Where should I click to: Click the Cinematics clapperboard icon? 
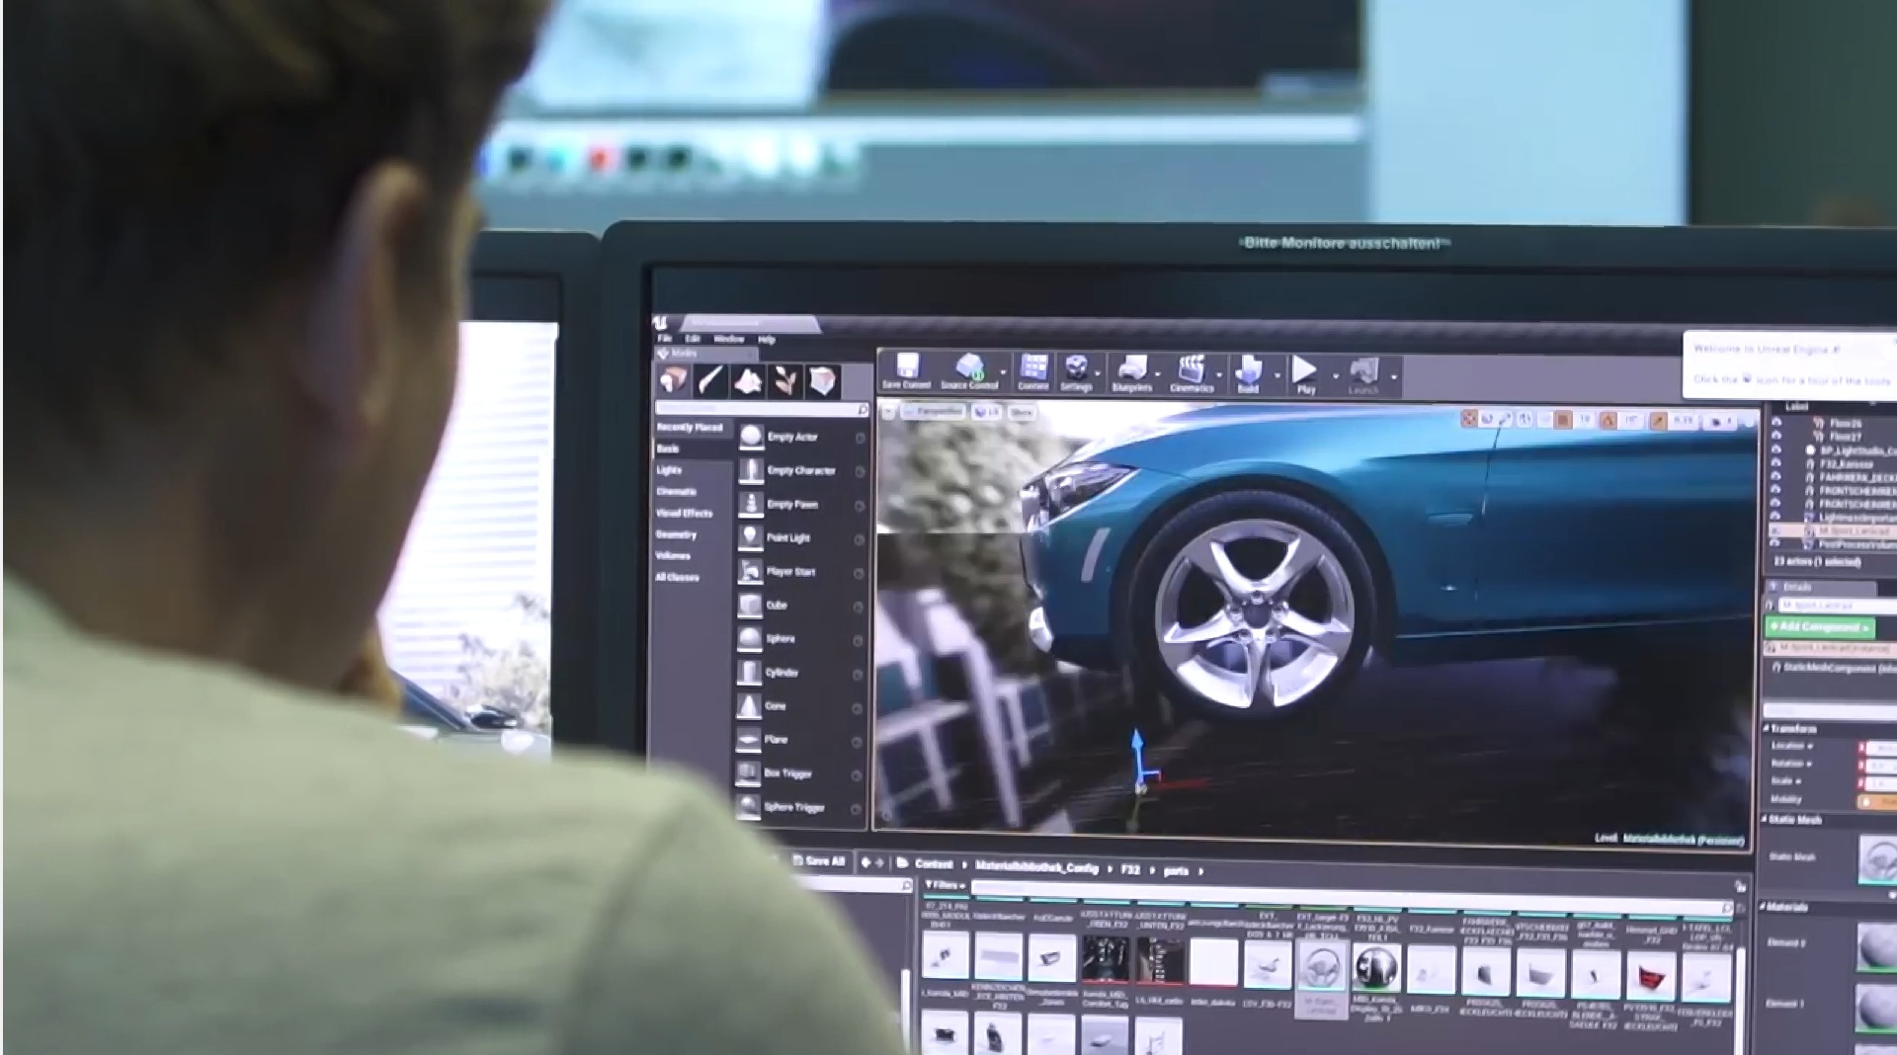pos(1192,373)
